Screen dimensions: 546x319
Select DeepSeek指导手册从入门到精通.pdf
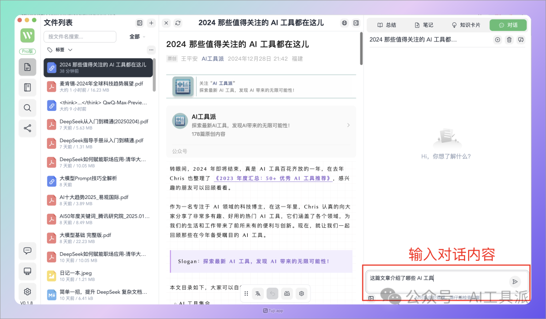[x=98, y=143]
